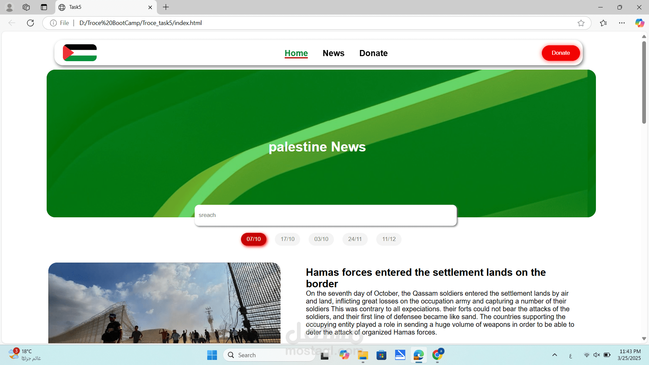Open Microsoft Store from the taskbar
The width and height of the screenshot is (649, 365).
[x=382, y=355]
